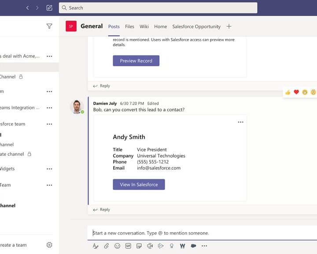Image resolution: width=317 pixels, height=254 pixels.
Task: Select the Salesforce team entry
Action: click(12, 124)
